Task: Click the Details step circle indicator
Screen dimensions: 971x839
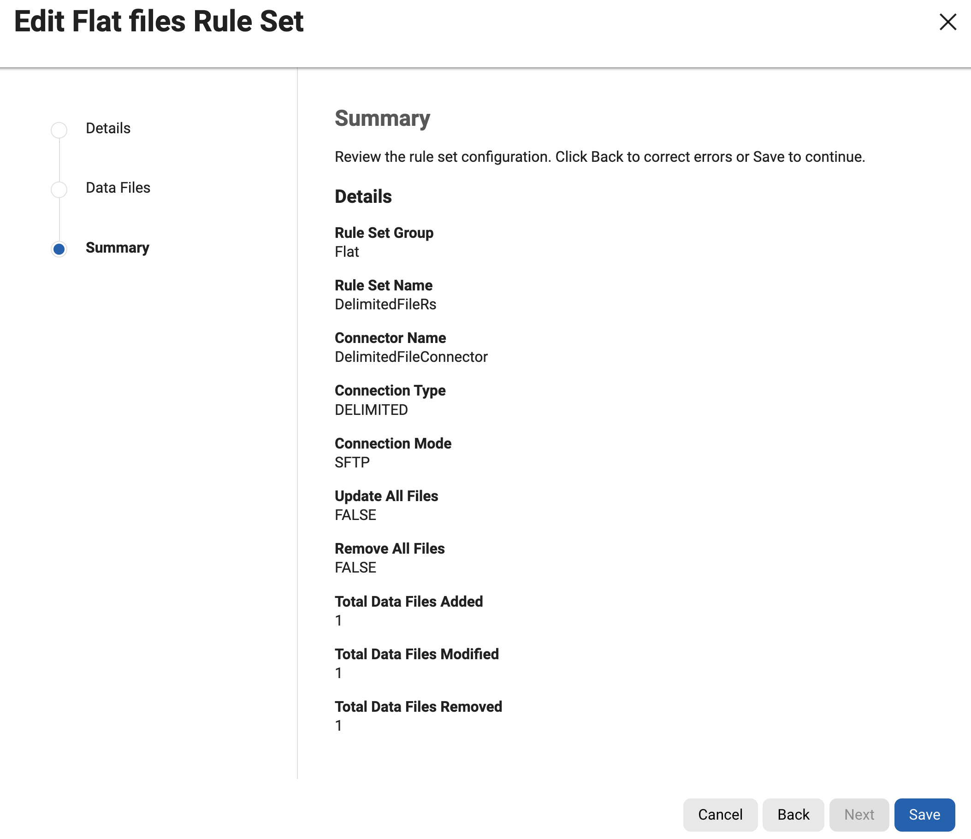Action: tap(59, 130)
